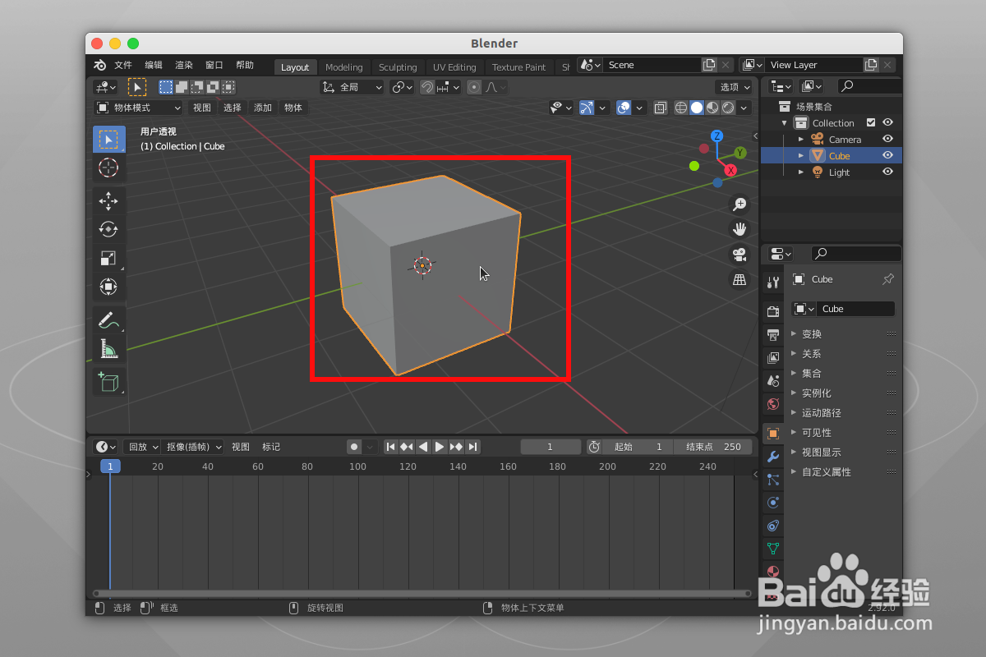The width and height of the screenshot is (986, 657).
Task: Switch perspective/orthographic with grid icon
Action: [x=739, y=280]
